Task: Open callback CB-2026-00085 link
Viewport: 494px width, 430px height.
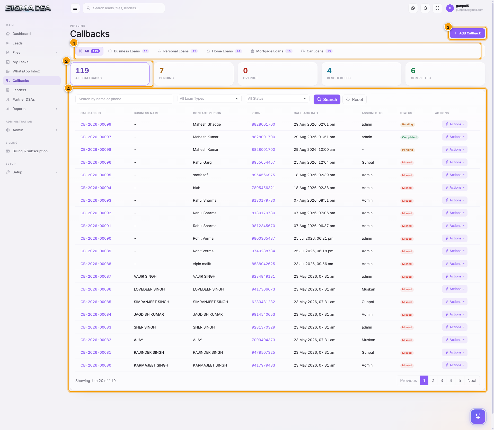Action: [x=96, y=302]
